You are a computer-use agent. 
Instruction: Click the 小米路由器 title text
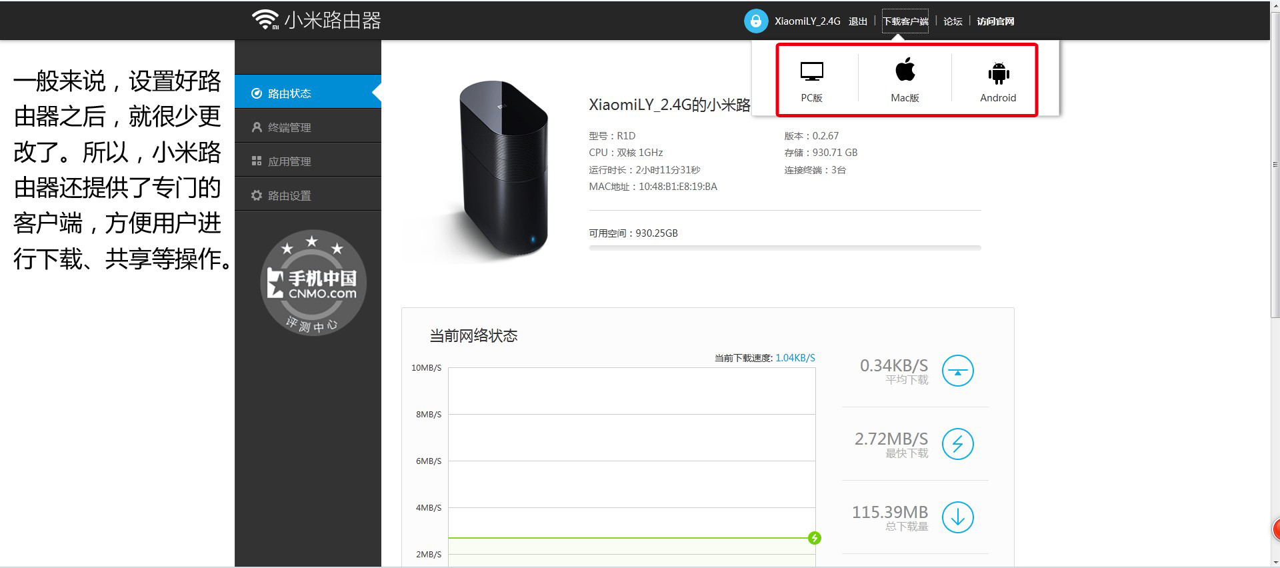click(x=333, y=21)
